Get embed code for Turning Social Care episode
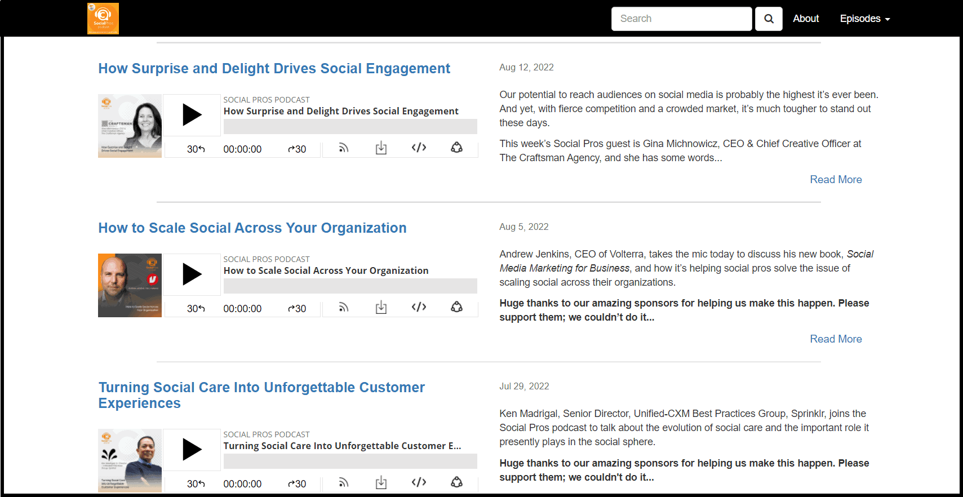This screenshot has height=497, width=963. click(419, 482)
